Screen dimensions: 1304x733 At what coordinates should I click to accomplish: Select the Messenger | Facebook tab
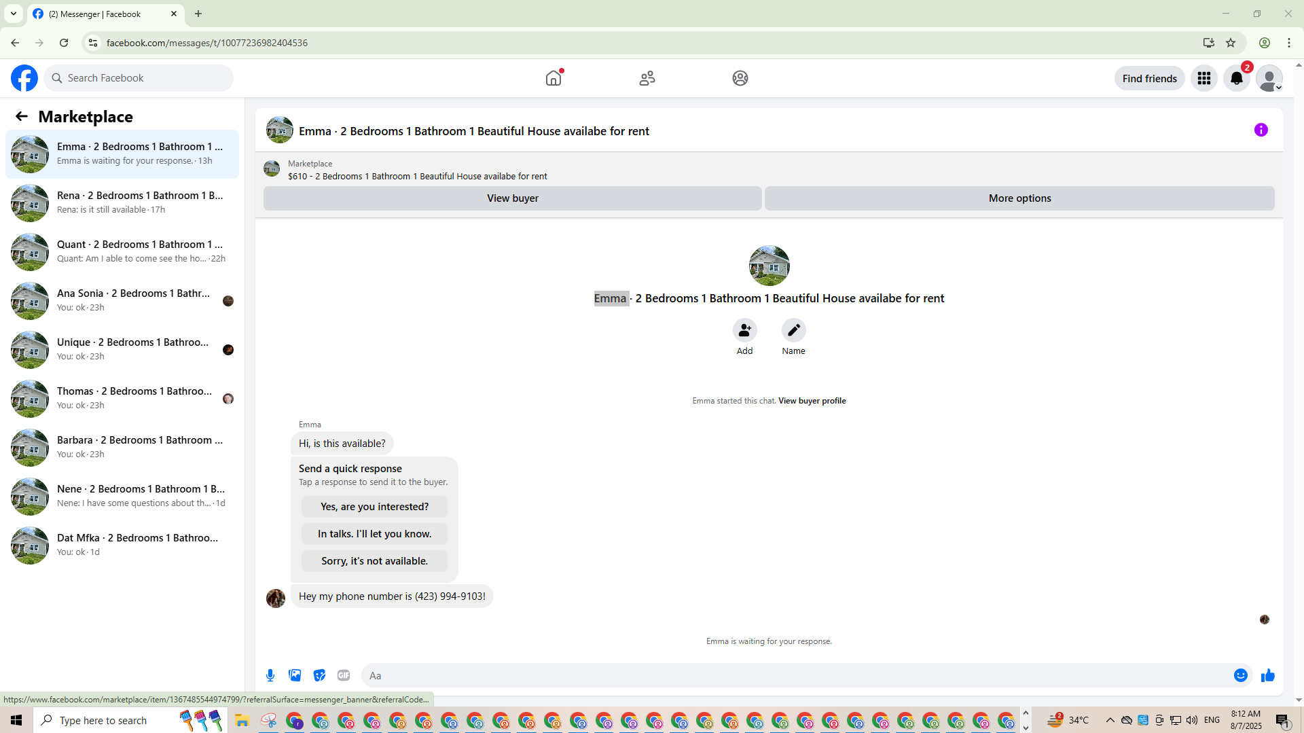(106, 14)
